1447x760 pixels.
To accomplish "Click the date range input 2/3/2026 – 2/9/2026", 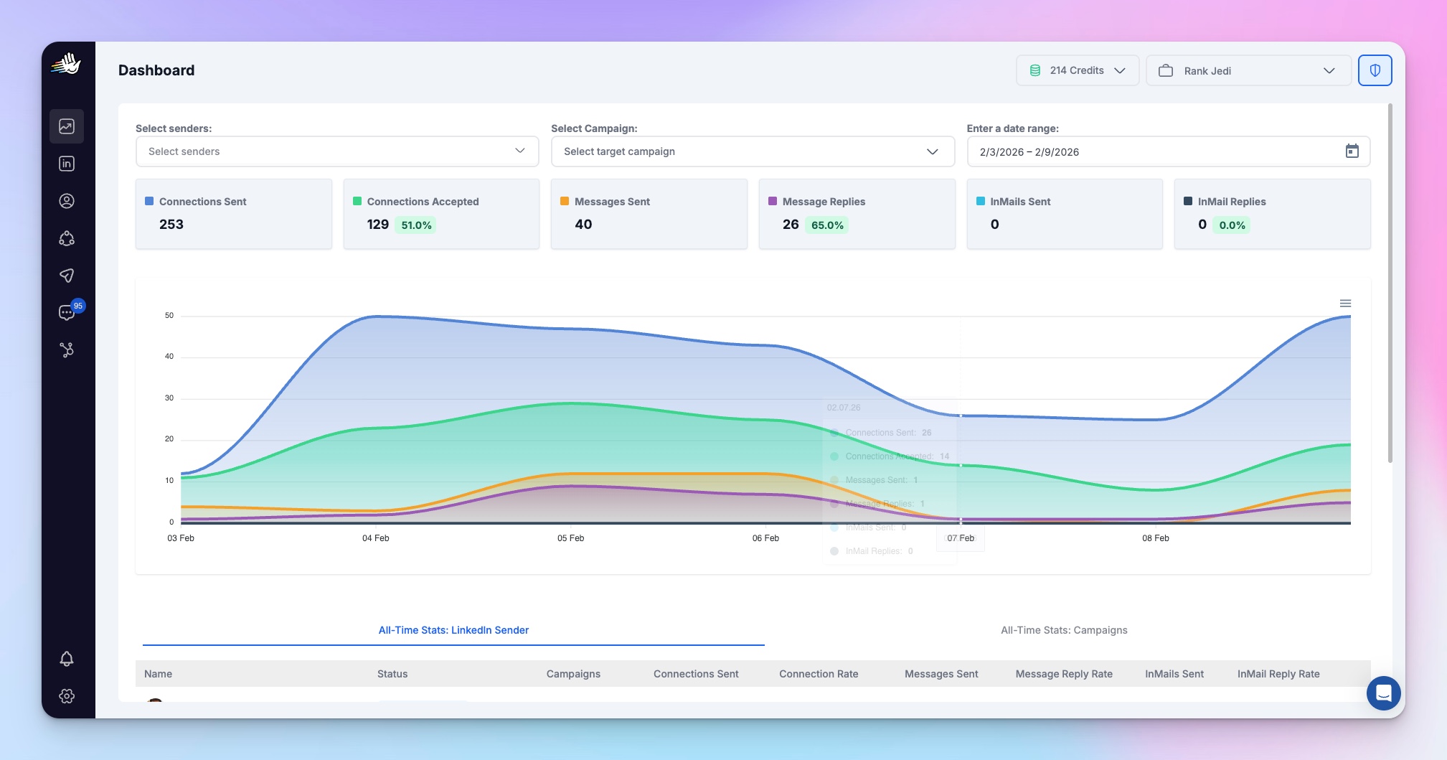I will point(1169,151).
